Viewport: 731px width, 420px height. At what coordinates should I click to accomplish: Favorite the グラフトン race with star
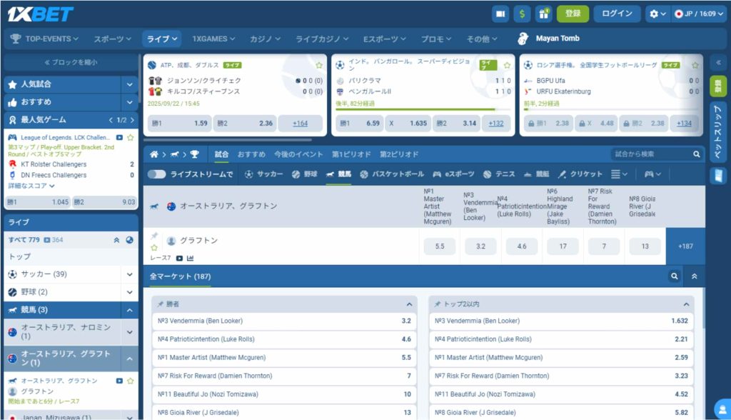click(154, 248)
